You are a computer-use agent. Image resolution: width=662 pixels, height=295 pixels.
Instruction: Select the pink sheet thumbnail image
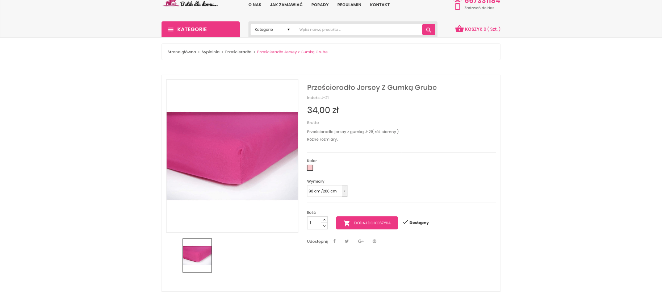click(x=197, y=255)
